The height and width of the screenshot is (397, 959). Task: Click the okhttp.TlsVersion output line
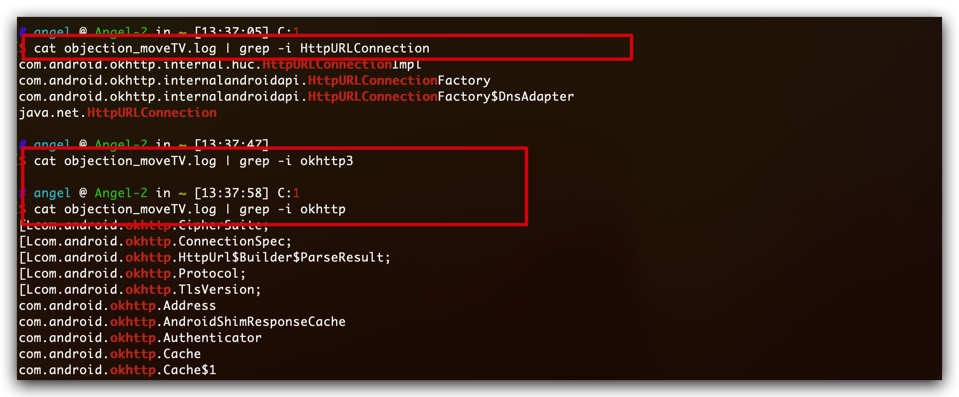point(140,289)
